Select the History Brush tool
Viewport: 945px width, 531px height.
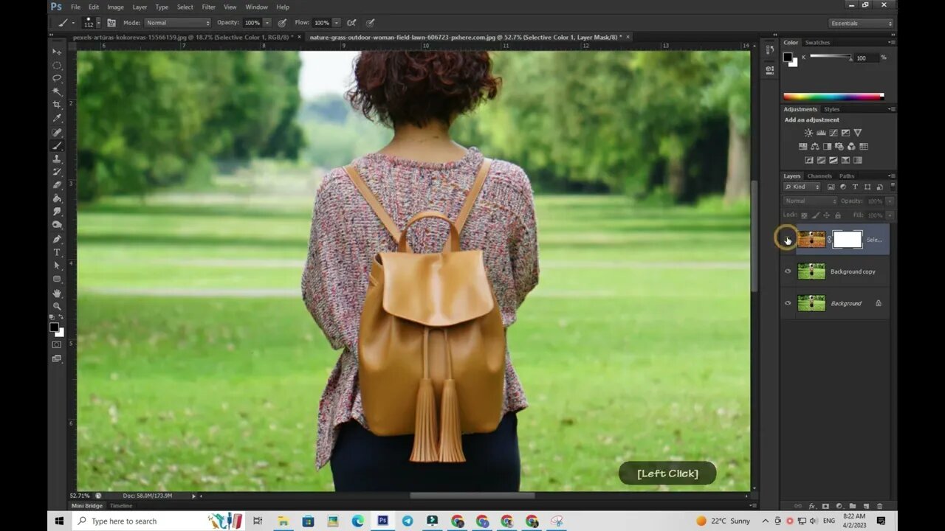point(57,172)
